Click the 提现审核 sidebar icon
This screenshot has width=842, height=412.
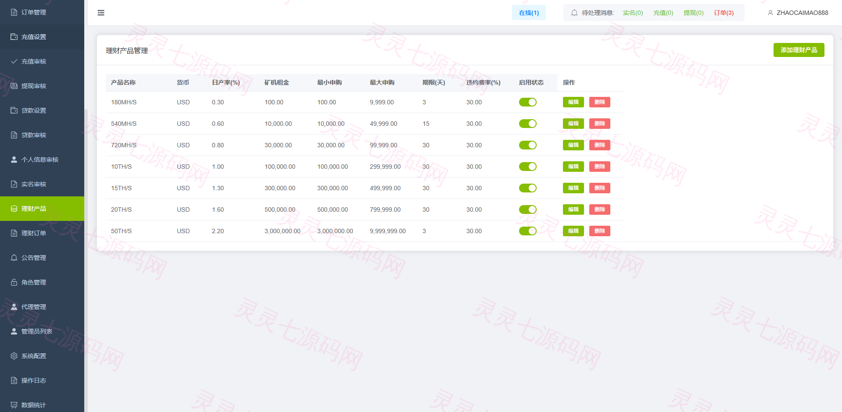coord(14,86)
